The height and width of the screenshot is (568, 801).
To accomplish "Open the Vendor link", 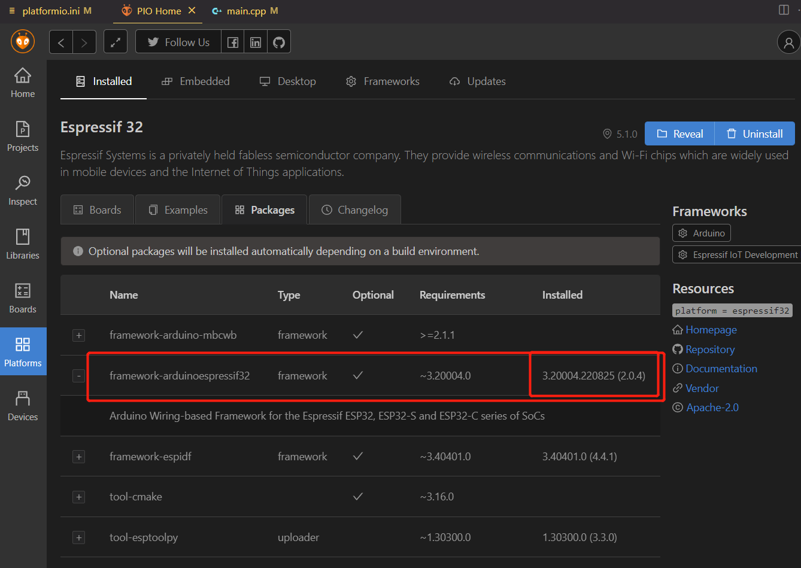I will click(x=702, y=388).
